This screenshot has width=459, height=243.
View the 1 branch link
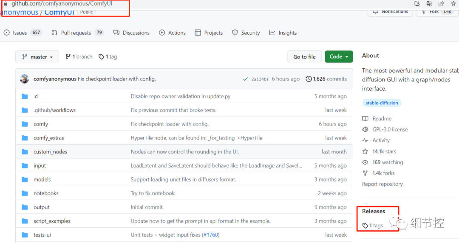coord(79,57)
